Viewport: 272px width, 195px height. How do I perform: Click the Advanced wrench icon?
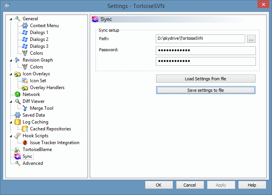pos(18,163)
